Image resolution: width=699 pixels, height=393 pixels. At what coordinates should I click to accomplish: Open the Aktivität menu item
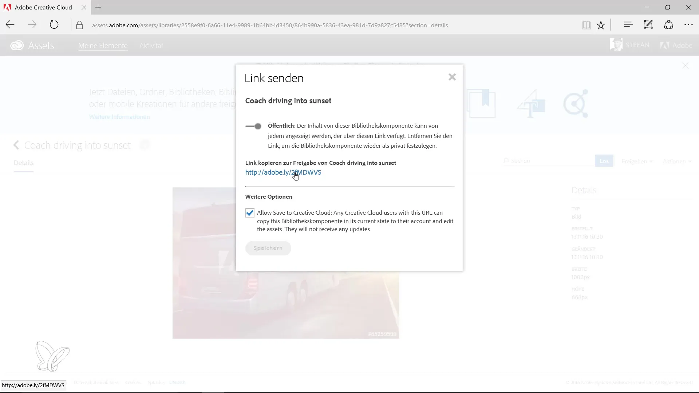[x=151, y=45]
